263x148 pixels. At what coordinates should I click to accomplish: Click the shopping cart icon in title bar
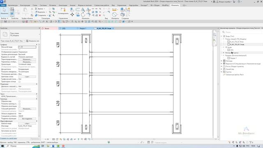tap(234, 2)
